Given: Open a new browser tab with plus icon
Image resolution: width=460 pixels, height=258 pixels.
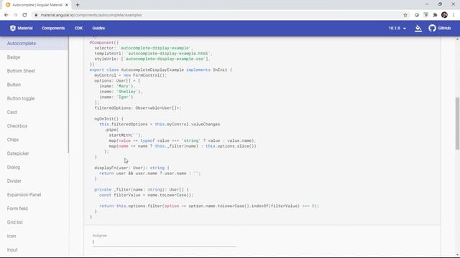Looking at the screenshot, I should (x=78, y=5).
